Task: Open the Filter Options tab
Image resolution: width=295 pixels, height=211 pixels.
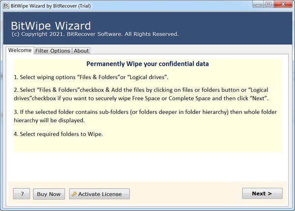Action: click(x=53, y=51)
